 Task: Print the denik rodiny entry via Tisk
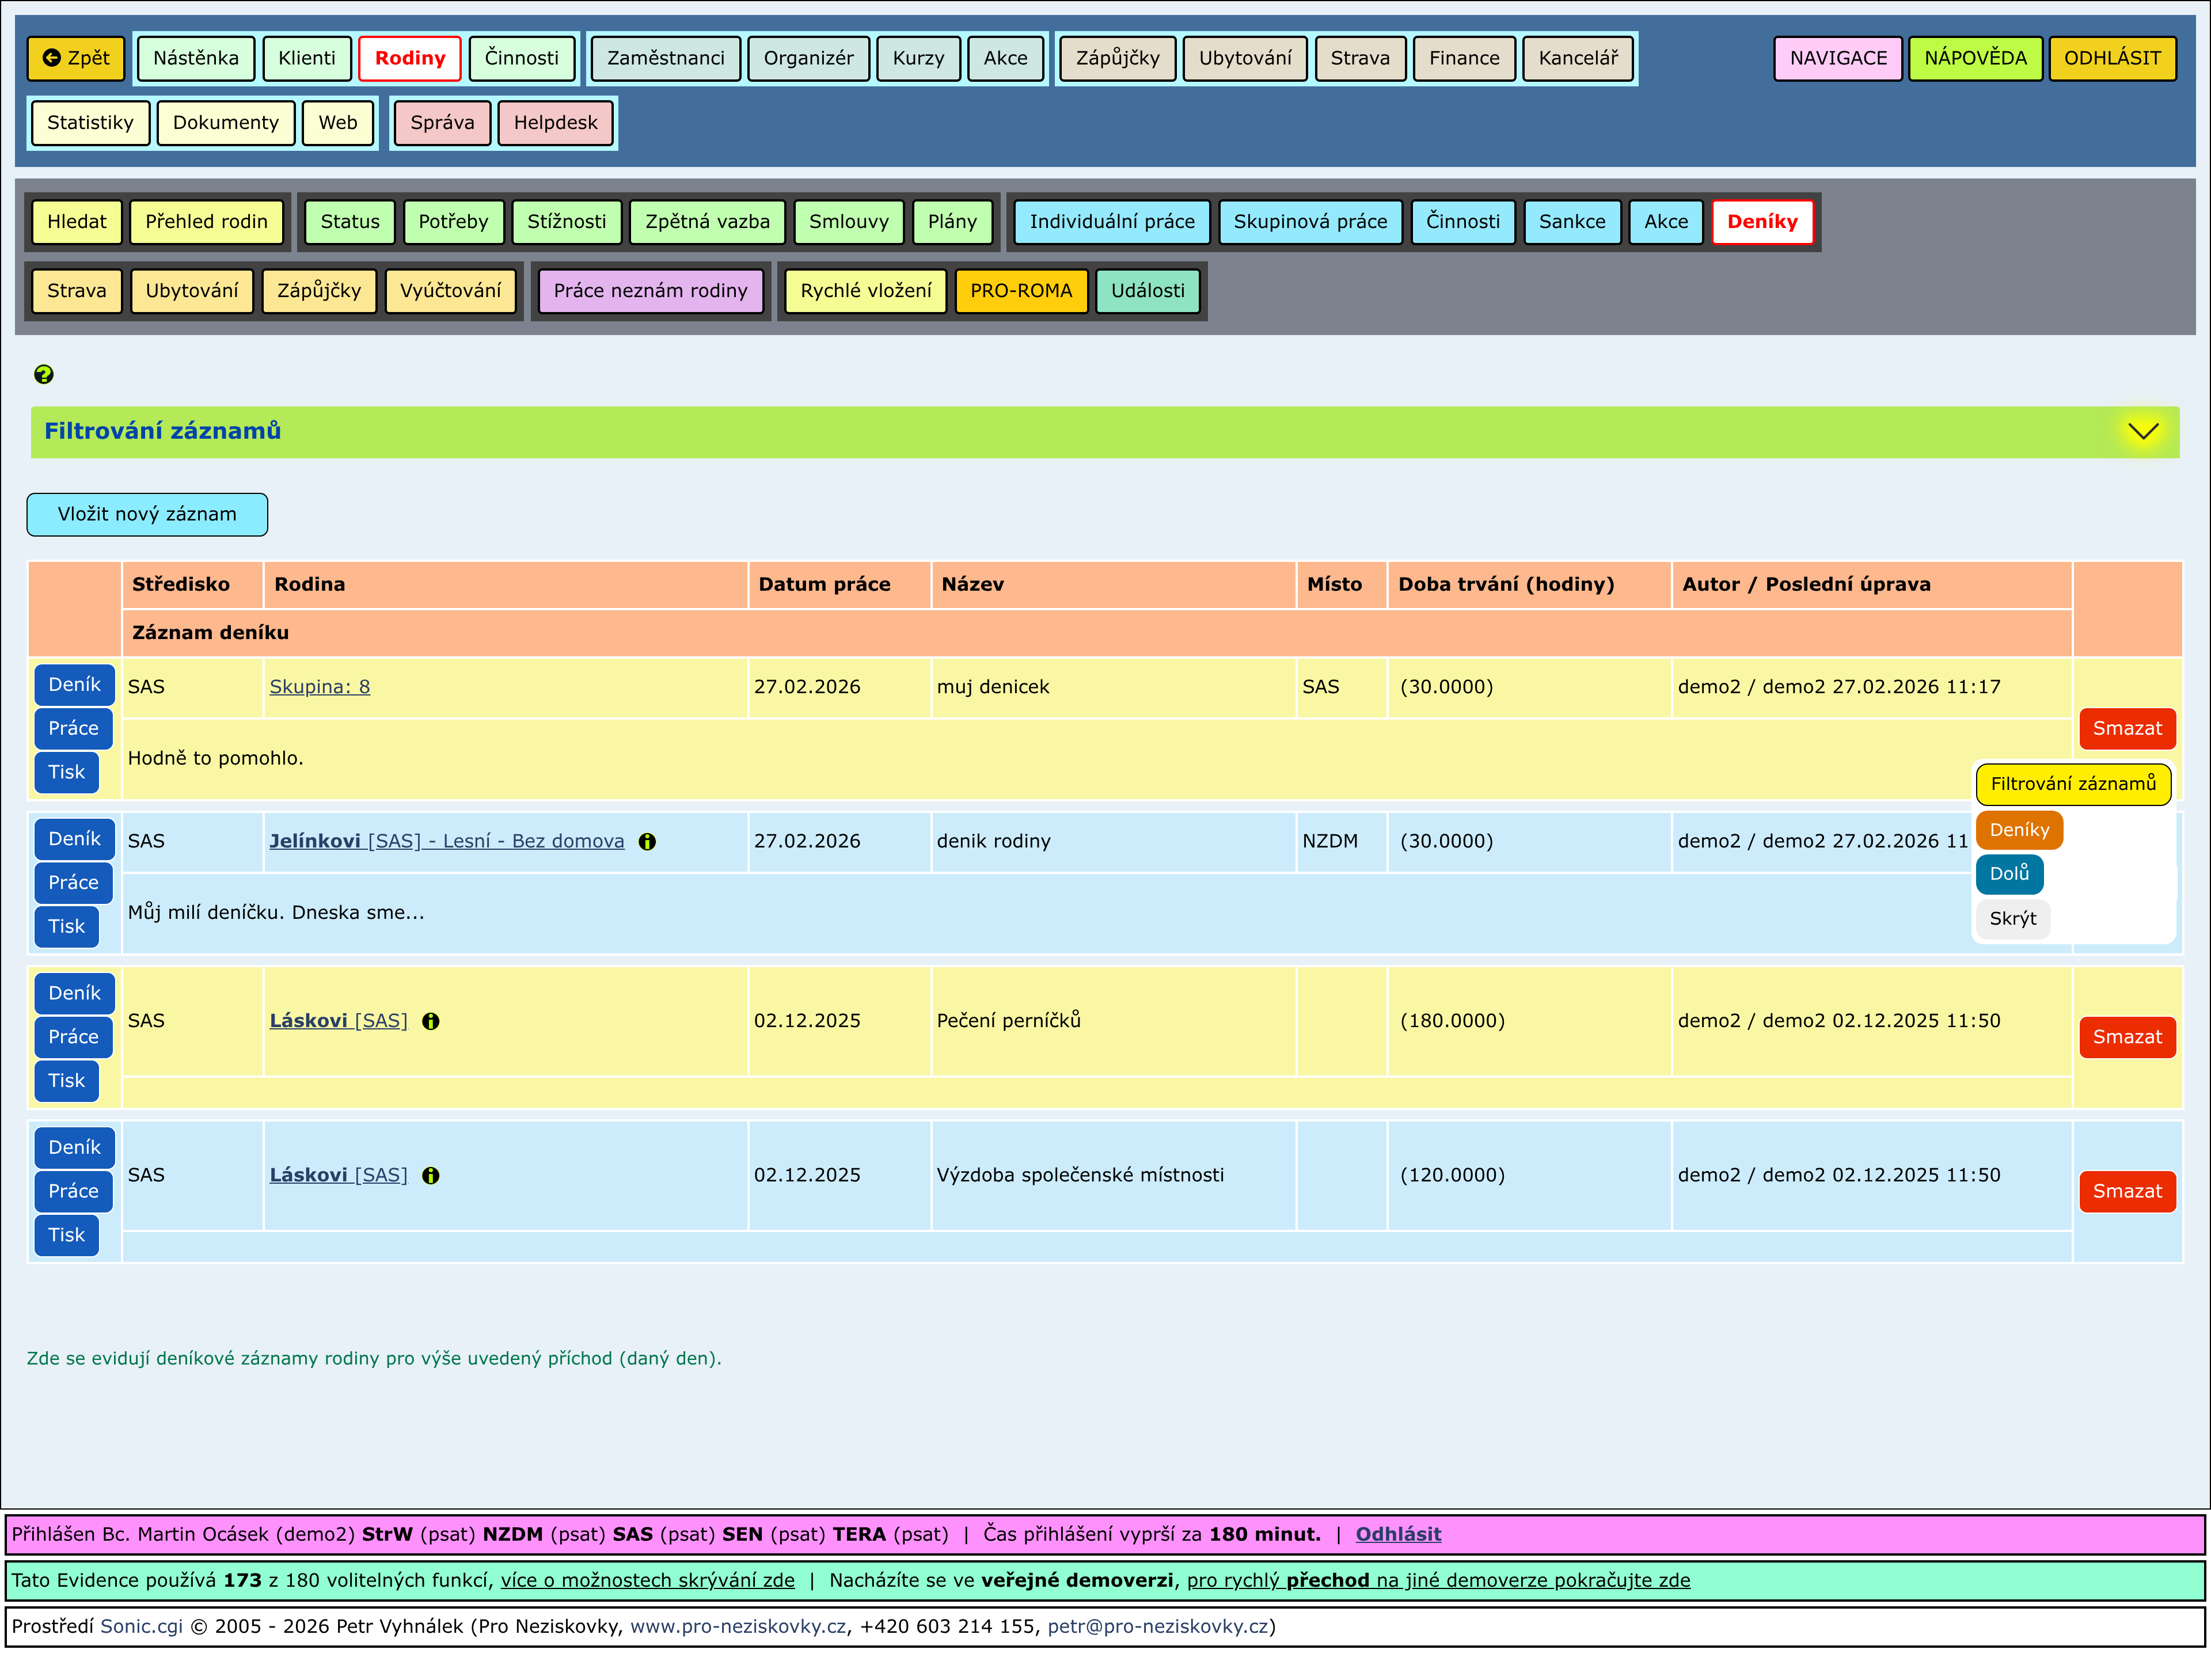click(x=66, y=926)
